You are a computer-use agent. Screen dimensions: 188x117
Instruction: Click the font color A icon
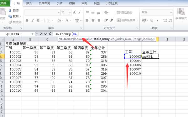(67, 21)
